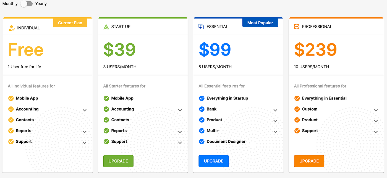Image resolution: width=387 pixels, height=178 pixels.
Task: Click Start Up Reports check icon
Action: pyautogui.click(x=106, y=130)
